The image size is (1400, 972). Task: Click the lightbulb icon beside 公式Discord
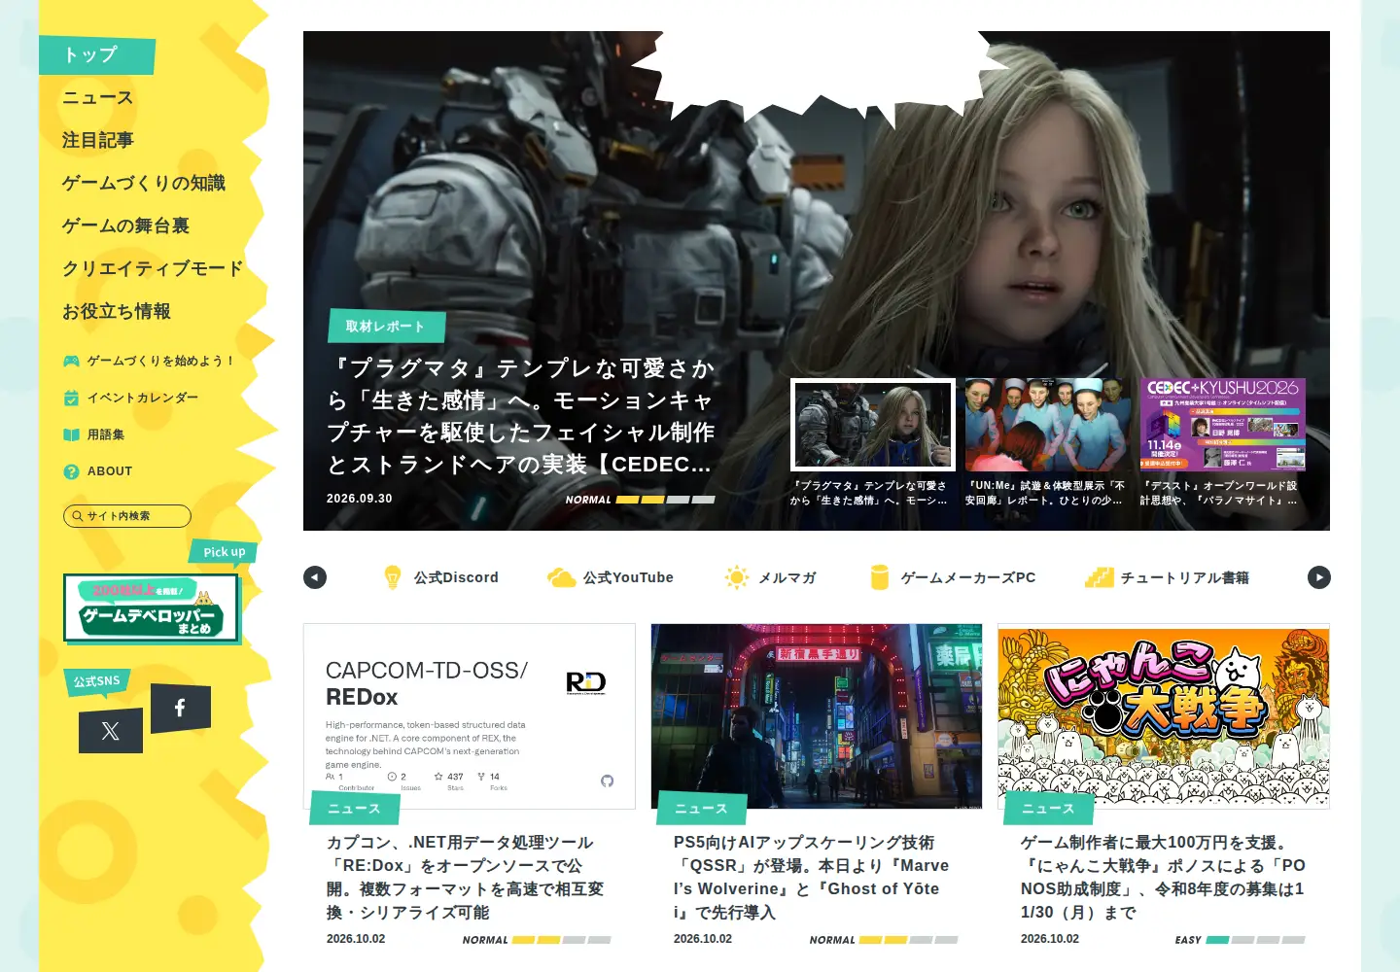click(393, 577)
